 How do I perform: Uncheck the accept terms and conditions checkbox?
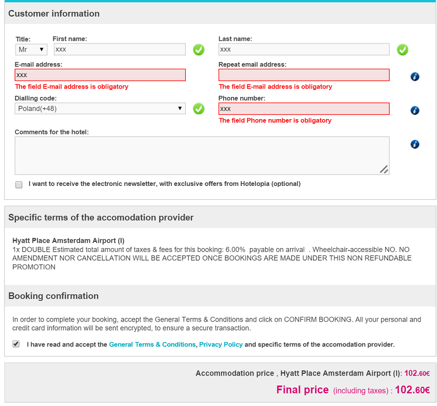[16, 344]
